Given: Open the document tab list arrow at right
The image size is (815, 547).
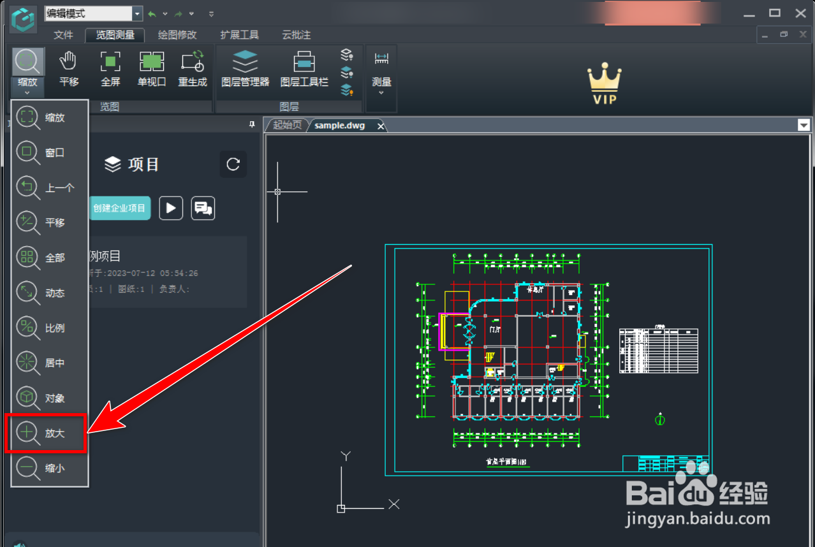Looking at the screenshot, I should point(804,126).
